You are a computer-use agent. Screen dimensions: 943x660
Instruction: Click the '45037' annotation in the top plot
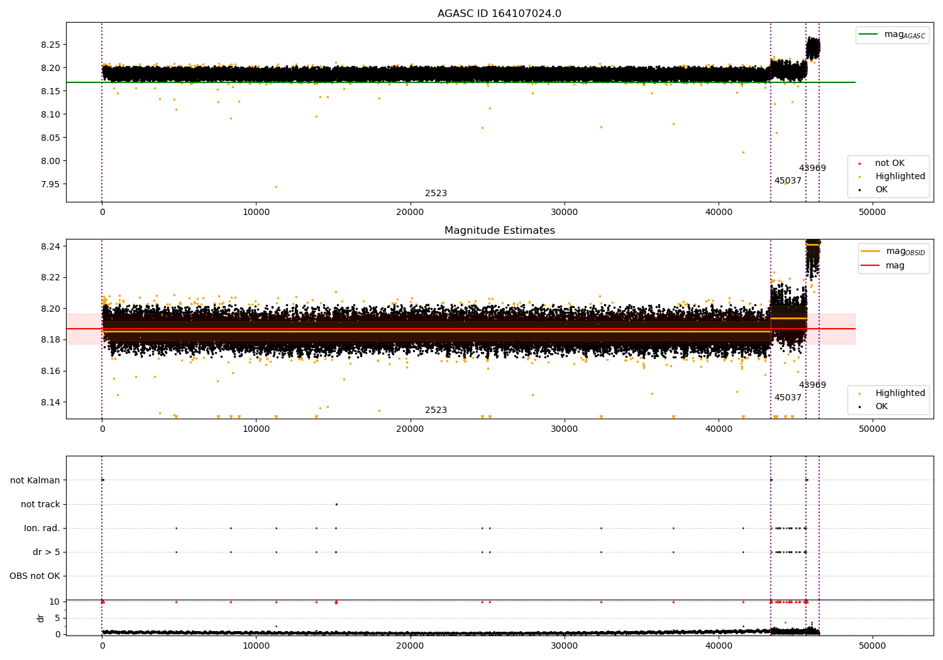tap(788, 181)
